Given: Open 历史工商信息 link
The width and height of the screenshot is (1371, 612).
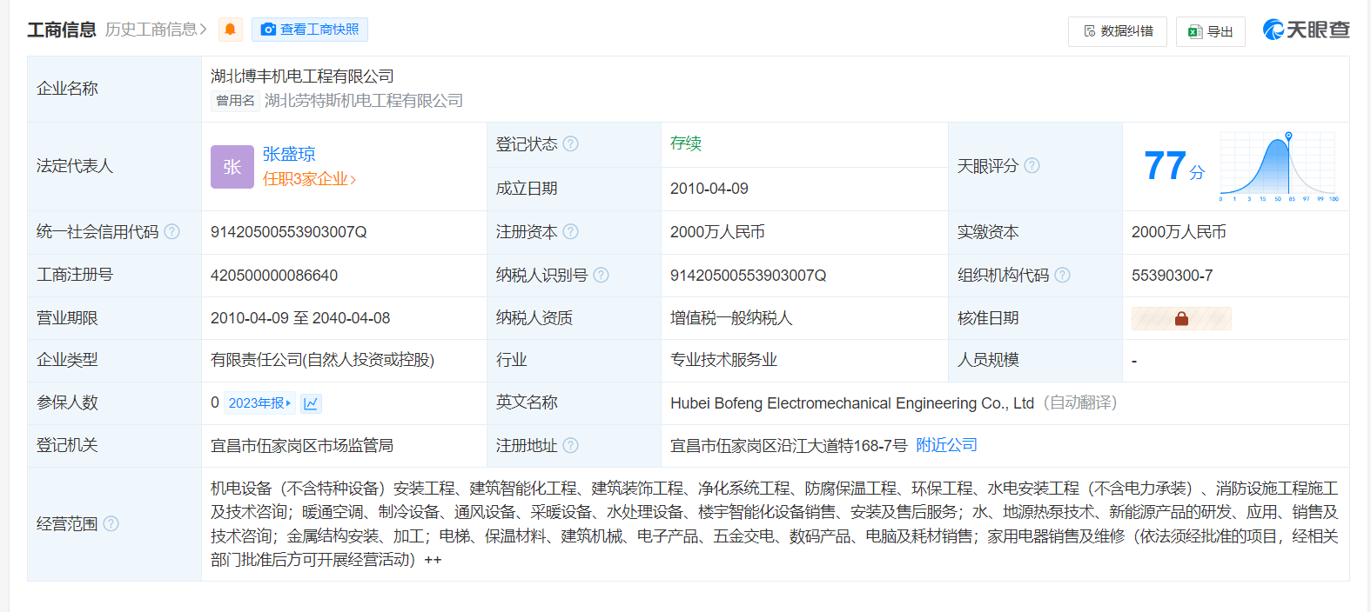Looking at the screenshot, I should point(156,30).
